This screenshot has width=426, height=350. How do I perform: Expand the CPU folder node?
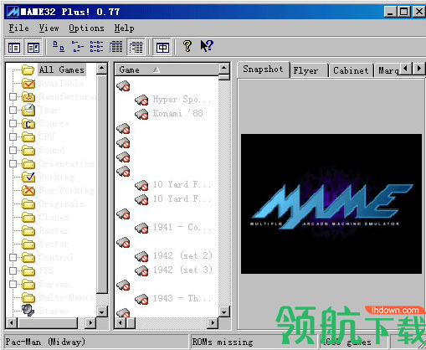(x=13, y=136)
